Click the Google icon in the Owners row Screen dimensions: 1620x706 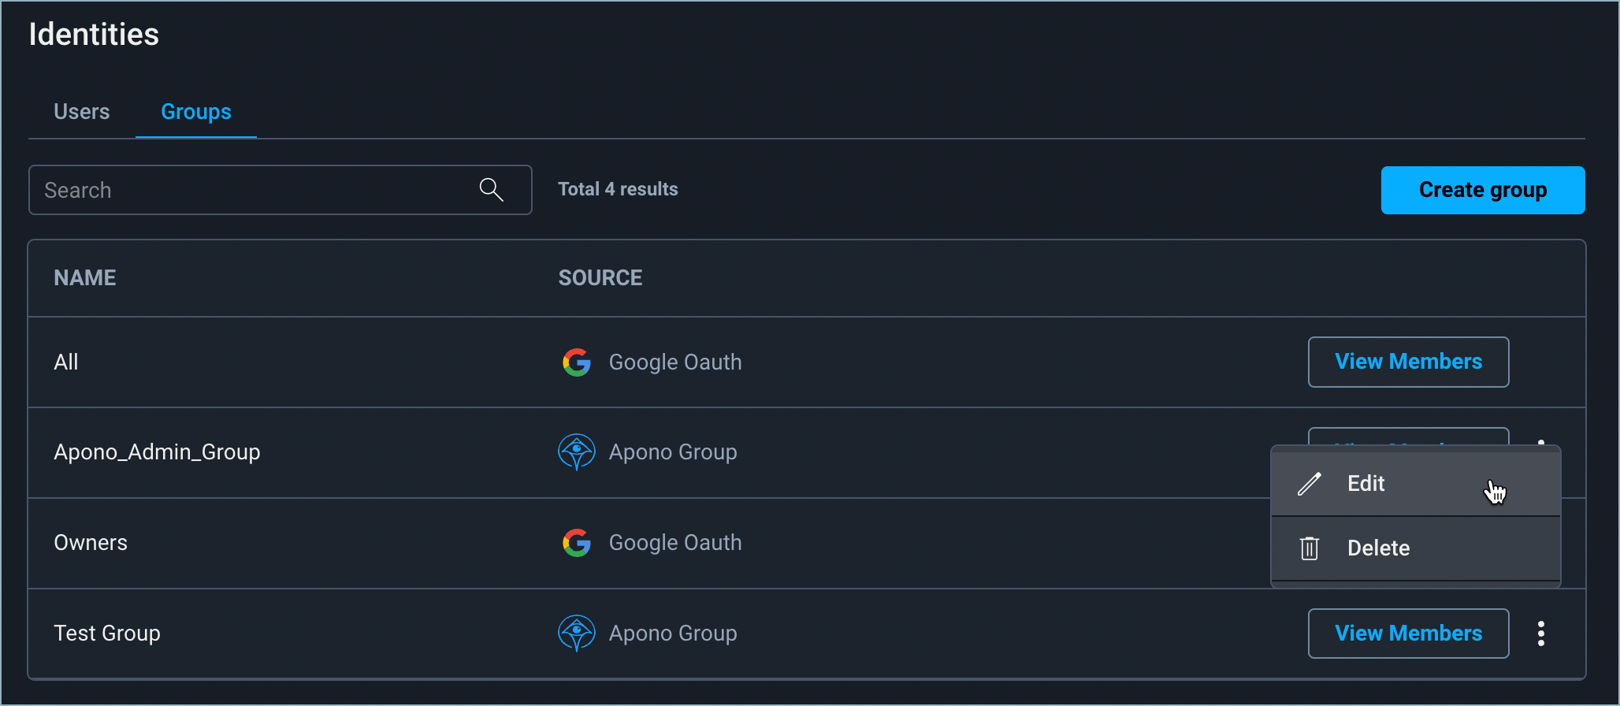(x=577, y=543)
